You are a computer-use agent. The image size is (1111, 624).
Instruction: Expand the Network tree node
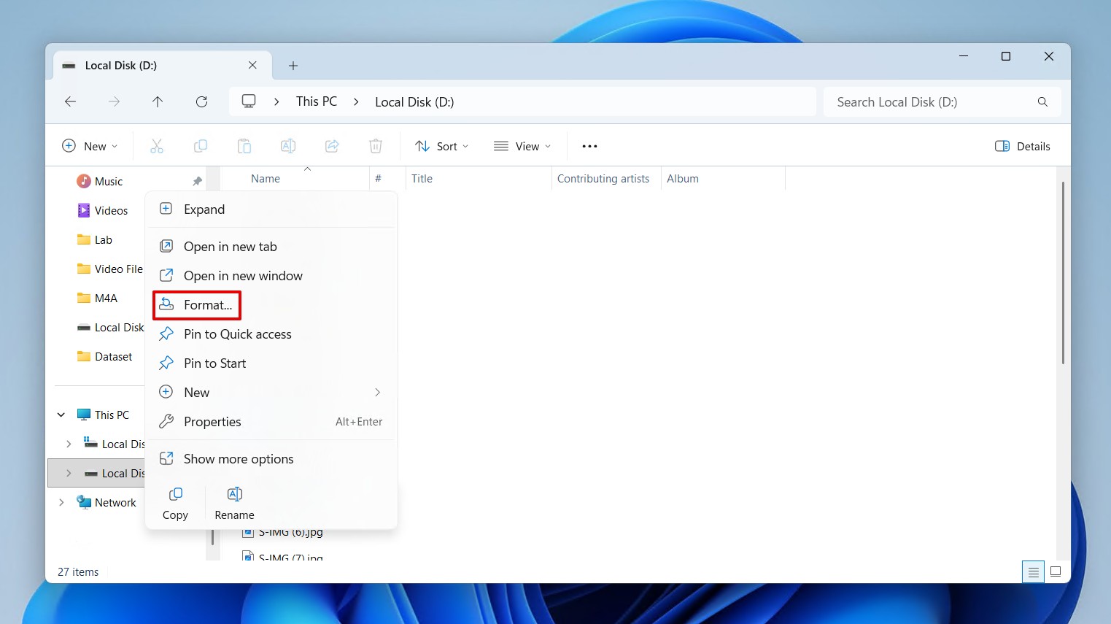pyautogui.click(x=61, y=502)
